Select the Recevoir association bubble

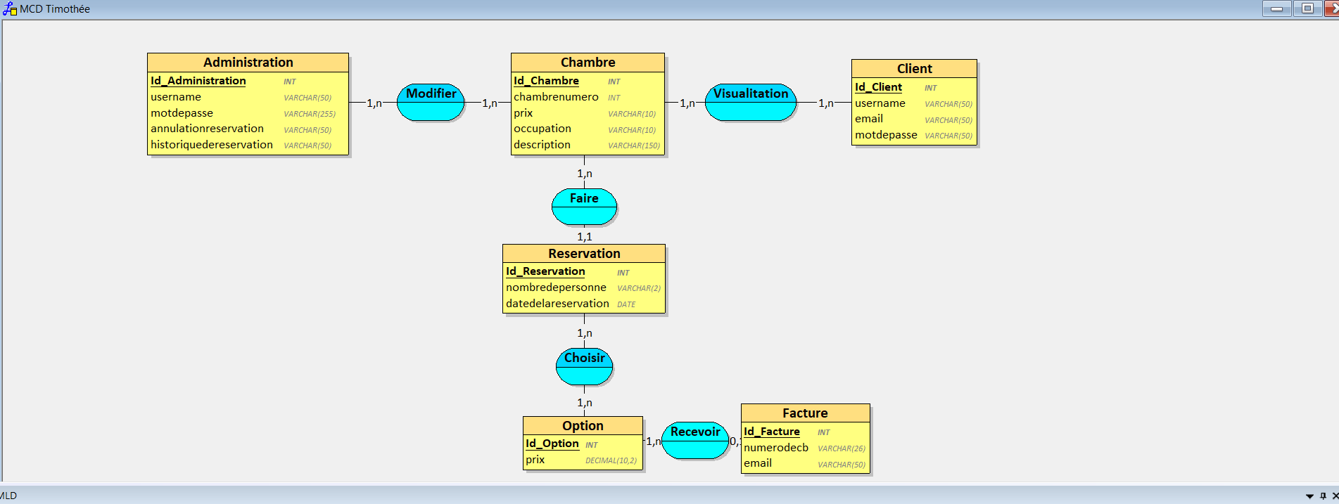tap(695, 441)
